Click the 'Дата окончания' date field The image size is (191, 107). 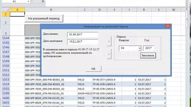83,42
